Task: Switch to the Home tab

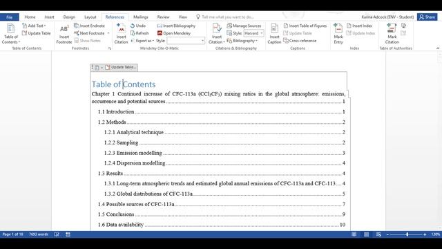Action: (x=30, y=17)
